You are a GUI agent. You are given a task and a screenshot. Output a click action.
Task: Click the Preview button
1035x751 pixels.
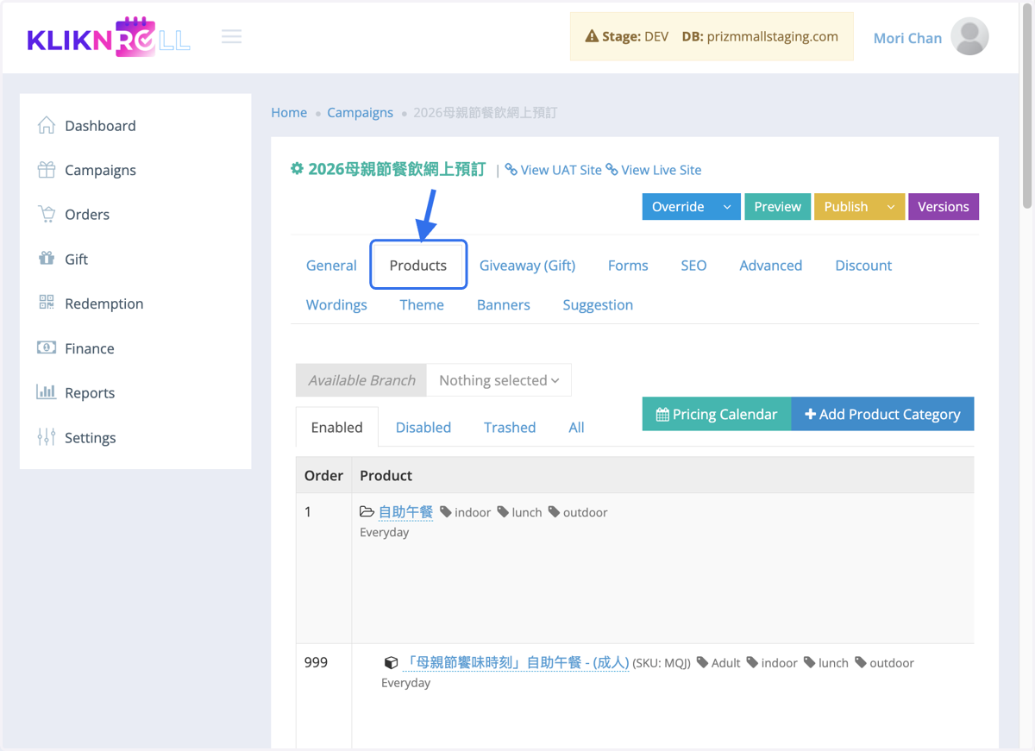pos(777,207)
